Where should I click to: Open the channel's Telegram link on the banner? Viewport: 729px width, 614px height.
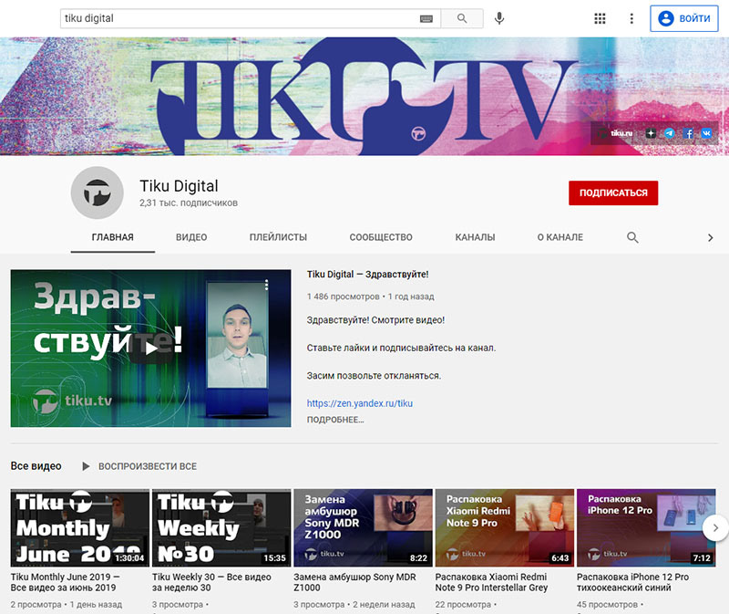669,133
